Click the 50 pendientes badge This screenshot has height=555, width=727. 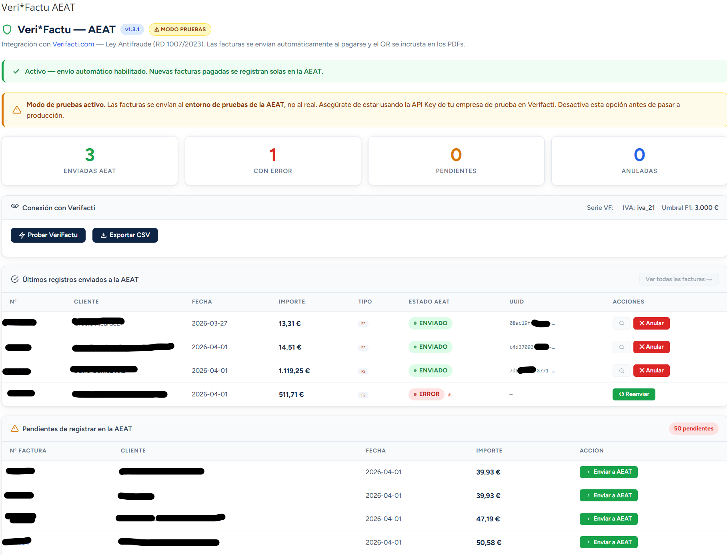693,428
